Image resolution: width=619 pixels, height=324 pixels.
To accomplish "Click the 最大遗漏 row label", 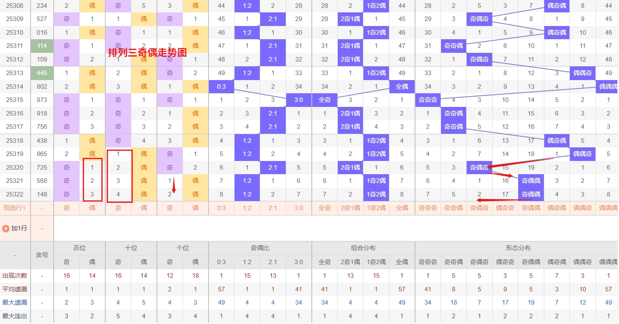I will [15, 303].
